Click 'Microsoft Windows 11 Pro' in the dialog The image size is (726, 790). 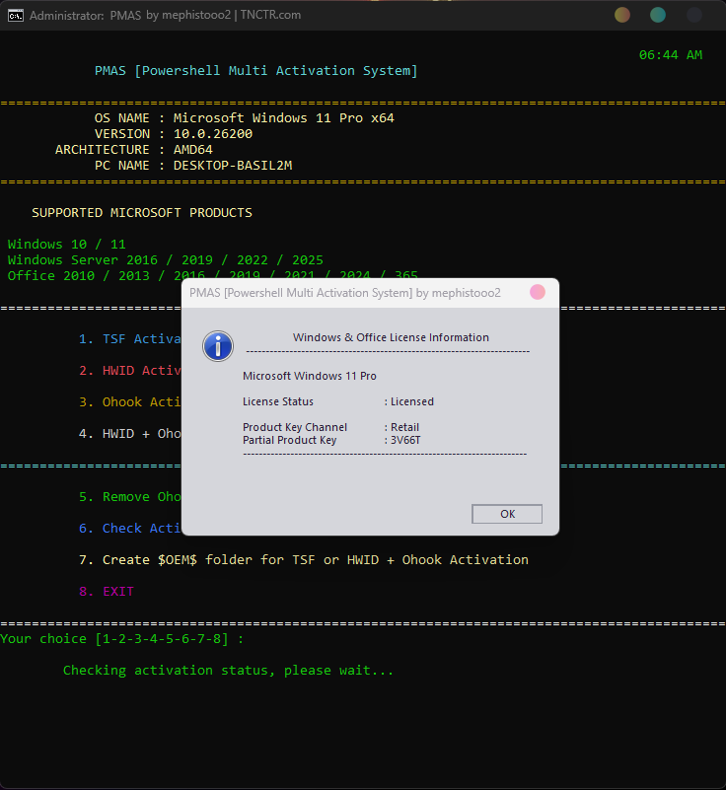point(310,376)
